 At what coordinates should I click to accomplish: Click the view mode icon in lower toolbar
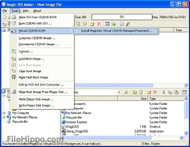[184, 92]
